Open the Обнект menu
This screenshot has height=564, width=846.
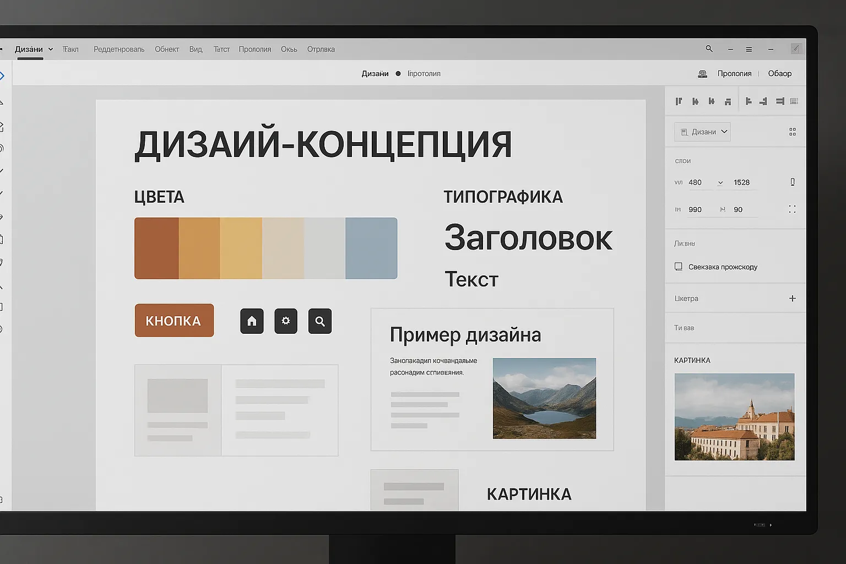click(167, 50)
